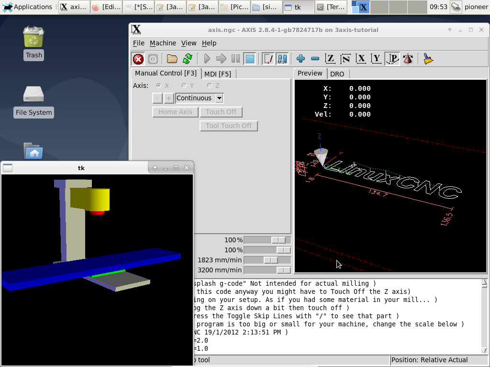Toggle perspective view P button

point(392,59)
